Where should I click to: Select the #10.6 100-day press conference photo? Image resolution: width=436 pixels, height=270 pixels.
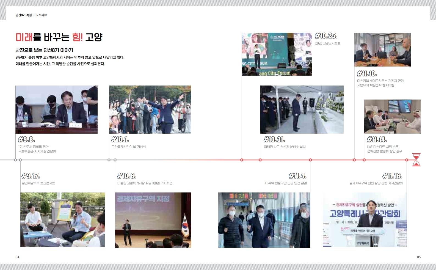pos(153,220)
